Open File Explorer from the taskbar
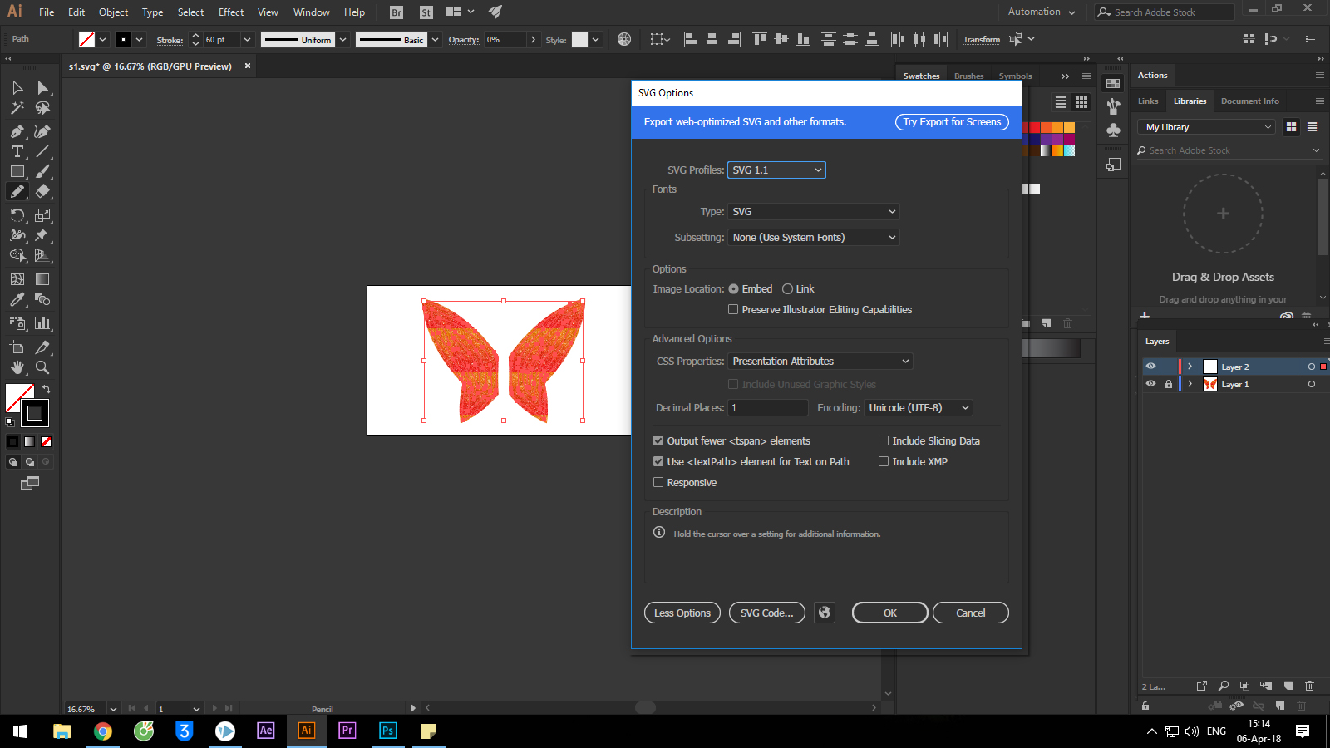This screenshot has width=1330, height=748. [62, 731]
